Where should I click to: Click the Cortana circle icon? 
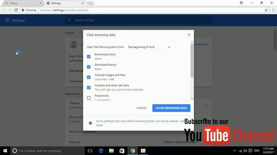click(15, 151)
